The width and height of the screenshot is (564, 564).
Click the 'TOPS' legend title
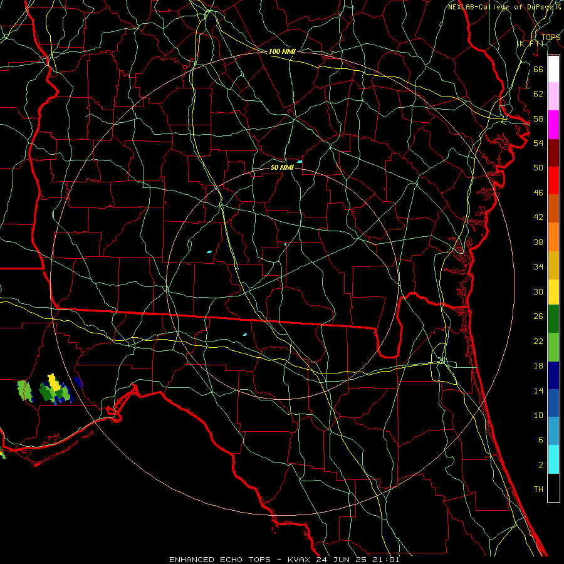coord(551,38)
